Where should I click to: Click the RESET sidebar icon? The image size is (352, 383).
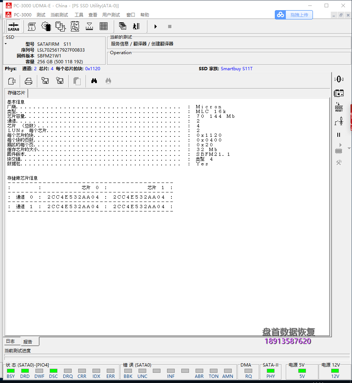[339, 107]
